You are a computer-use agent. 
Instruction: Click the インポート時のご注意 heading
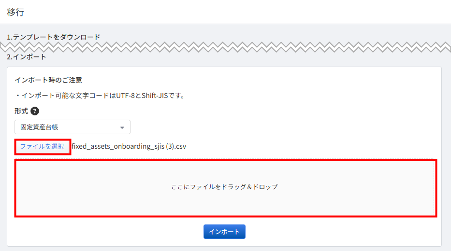[48, 80]
